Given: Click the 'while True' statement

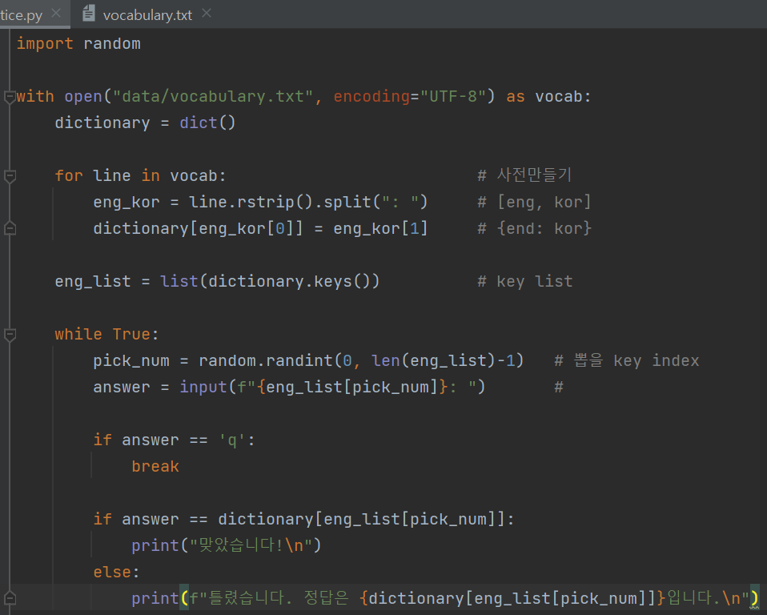Looking at the screenshot, I should point(106,334).
